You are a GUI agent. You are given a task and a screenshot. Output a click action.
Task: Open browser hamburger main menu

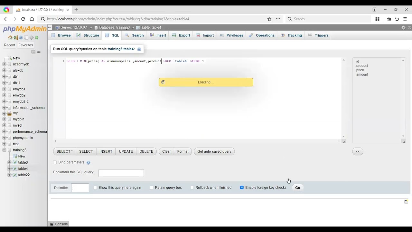coord(405,19)
